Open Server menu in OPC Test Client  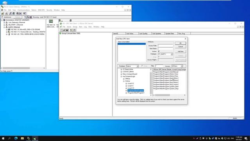coord(69,27)
